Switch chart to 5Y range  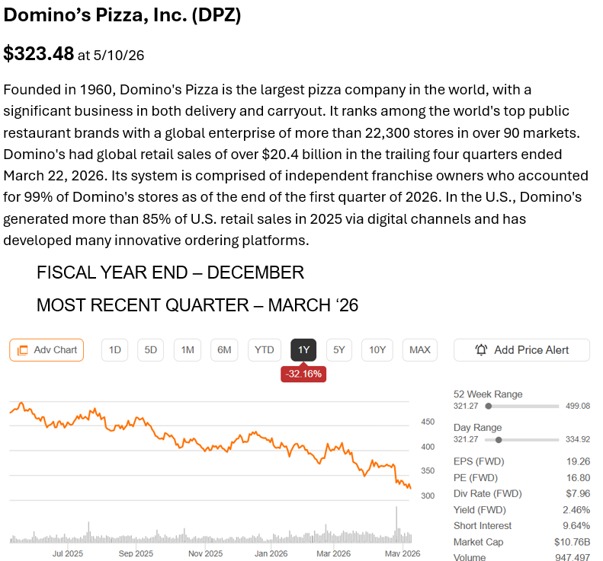[338, 350]
